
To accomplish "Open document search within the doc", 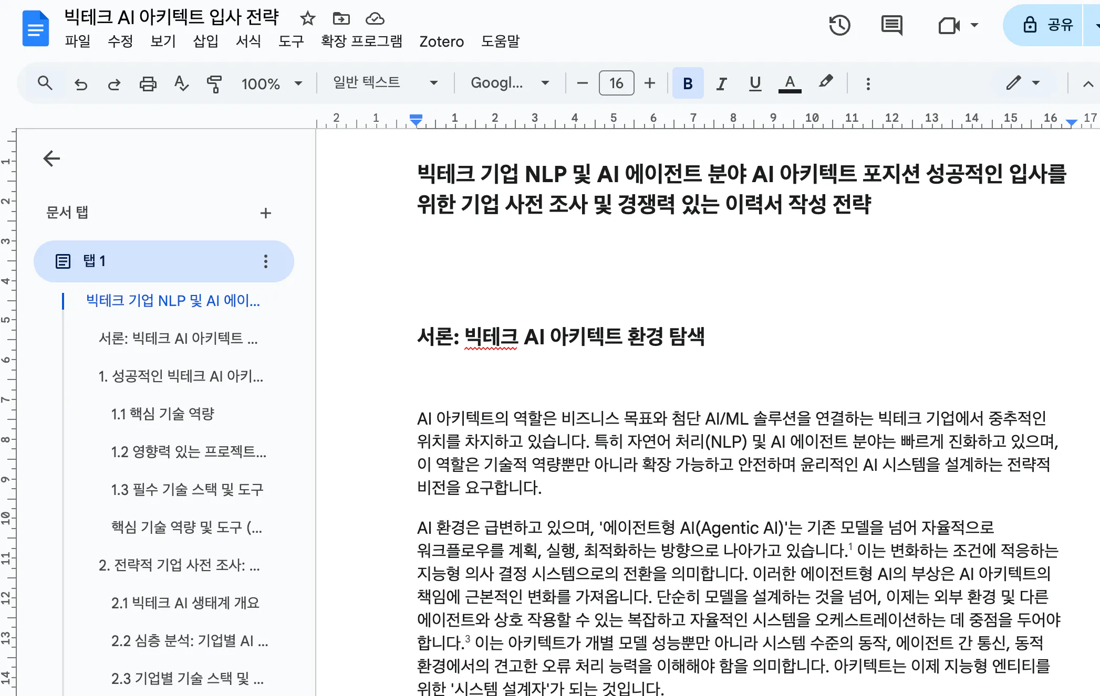I will pos(45,83).
